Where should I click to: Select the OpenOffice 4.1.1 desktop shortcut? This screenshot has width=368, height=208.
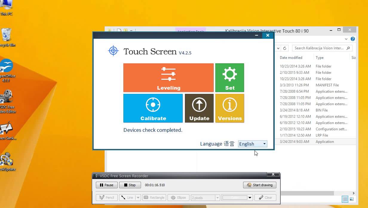point(7,71)
